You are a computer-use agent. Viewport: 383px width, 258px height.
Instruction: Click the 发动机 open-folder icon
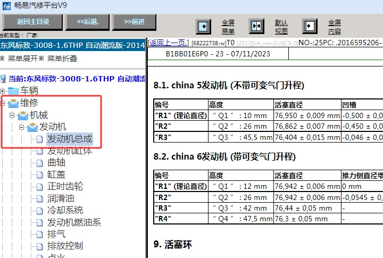(x=32, y=127)
